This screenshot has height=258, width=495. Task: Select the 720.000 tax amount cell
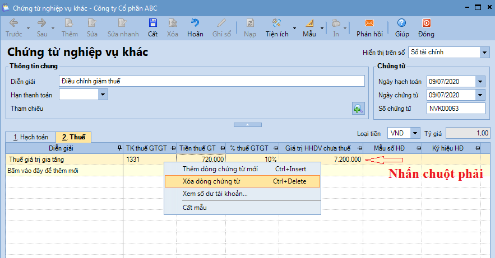(201, 160)
